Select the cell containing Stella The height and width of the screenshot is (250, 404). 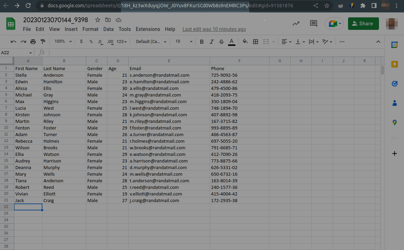[28, 75]
